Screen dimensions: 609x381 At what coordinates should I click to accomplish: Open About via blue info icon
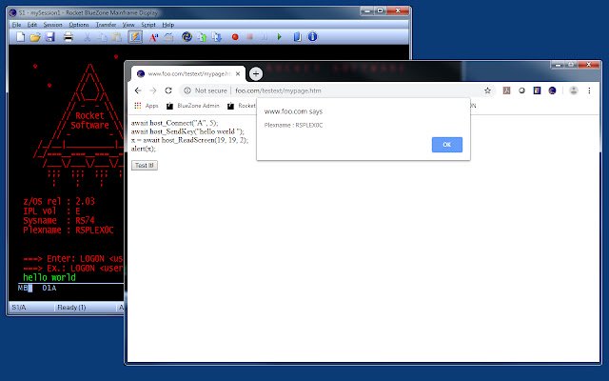pos(313,37)
